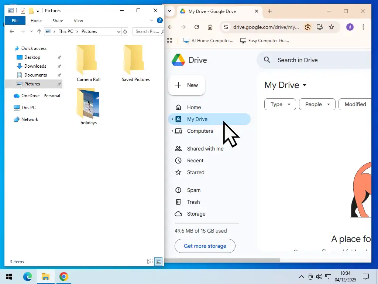Image resolution: width=378 pixels, height=284 pixels.
Task: Switch File Explorer to details view
Action: pos(150,261)
